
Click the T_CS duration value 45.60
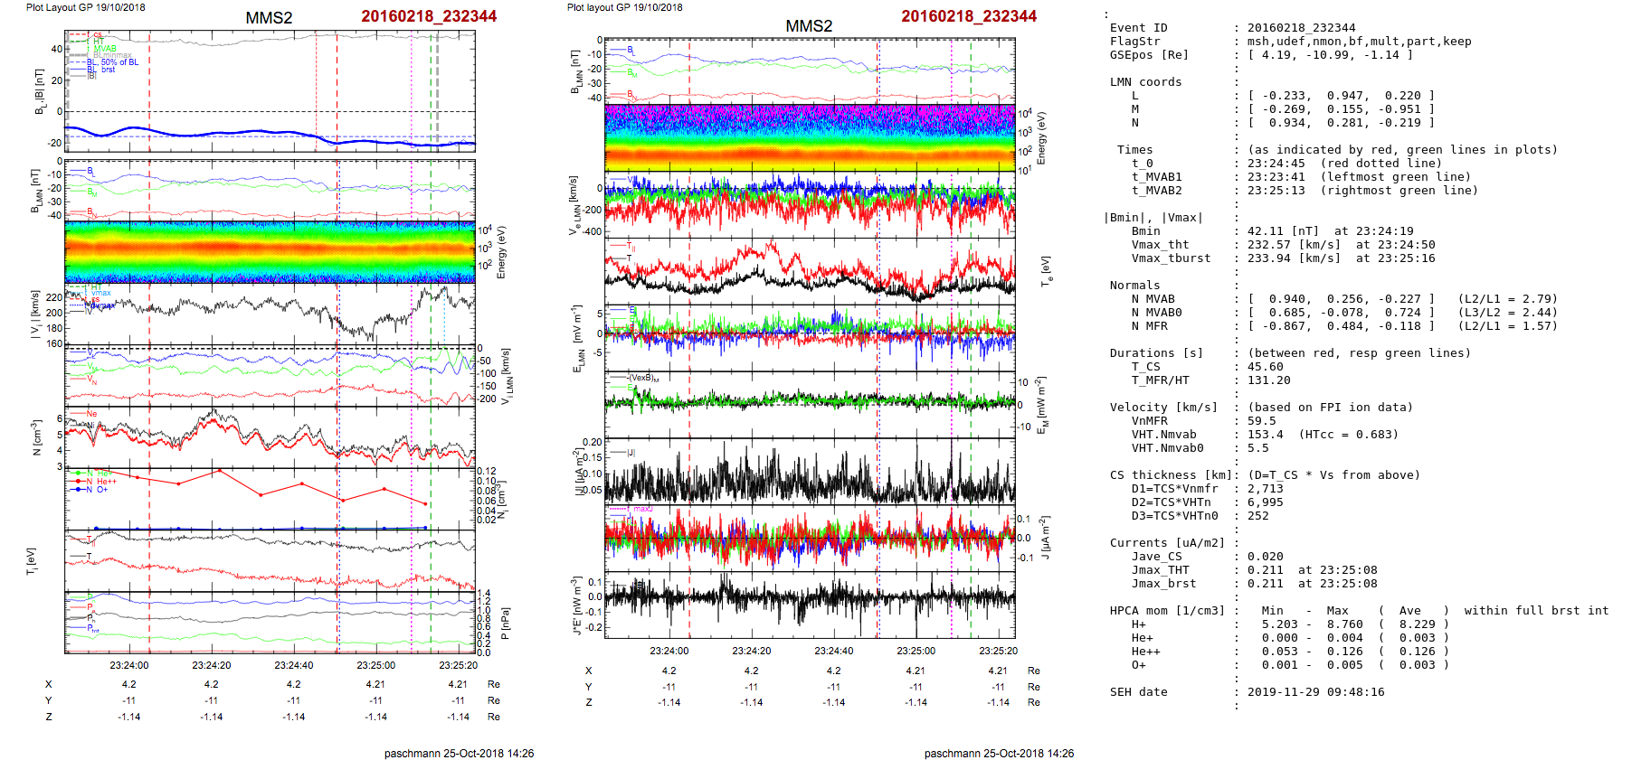(x=1265, y=367)
